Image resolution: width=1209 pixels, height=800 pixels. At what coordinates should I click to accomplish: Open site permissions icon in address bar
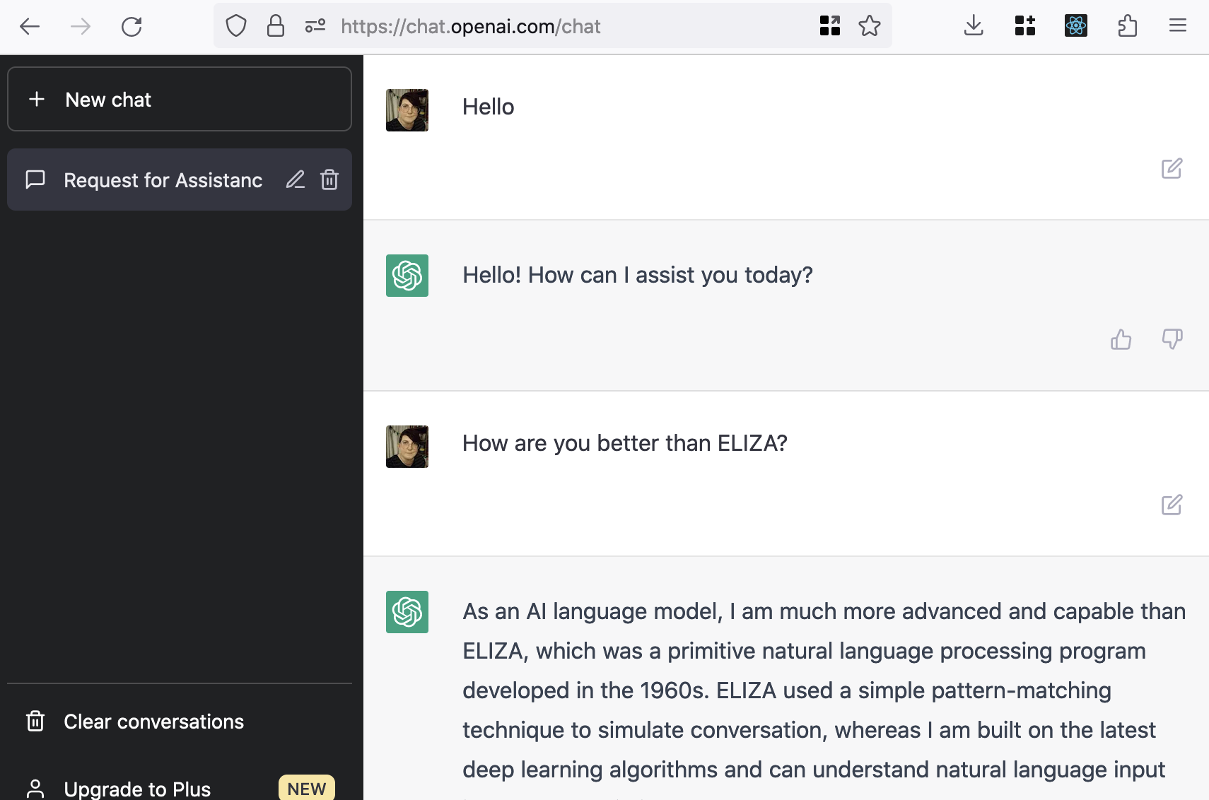pos(315,26)
